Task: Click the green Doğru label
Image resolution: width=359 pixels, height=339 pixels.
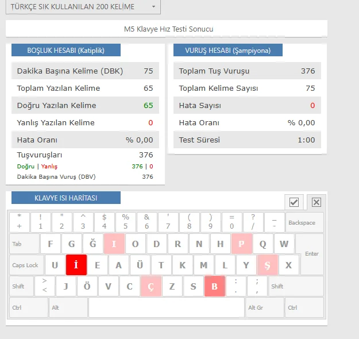Action: click(26, 167)
